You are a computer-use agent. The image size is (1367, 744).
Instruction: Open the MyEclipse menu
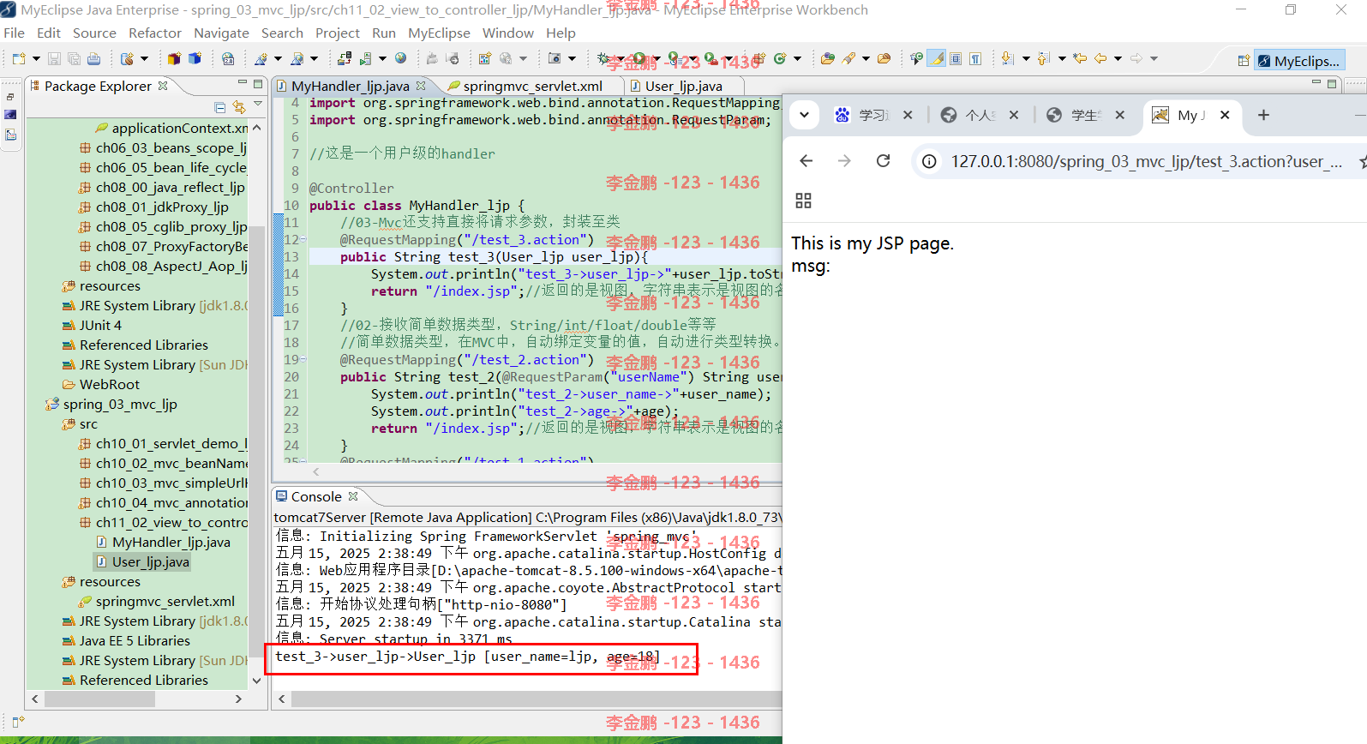439,33
